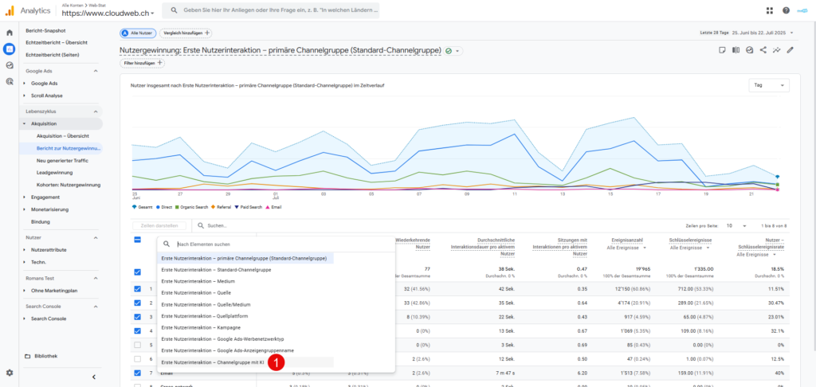Open the Google apps grid icon

pyautogui.click(x=769, y=10)
